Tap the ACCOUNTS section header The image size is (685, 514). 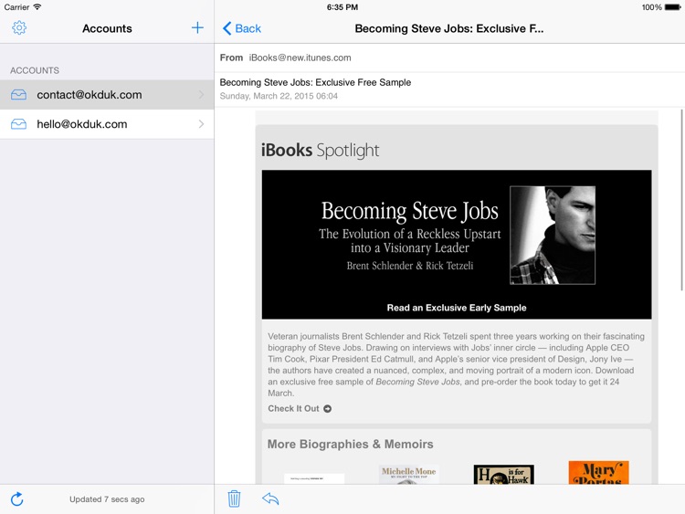35,70
